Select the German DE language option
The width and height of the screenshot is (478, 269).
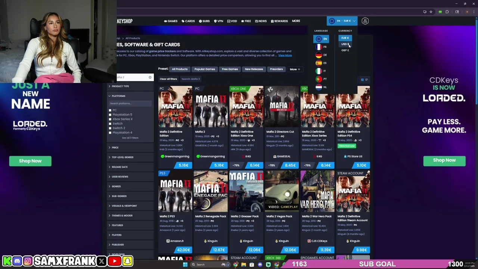[x=321, y=55]
